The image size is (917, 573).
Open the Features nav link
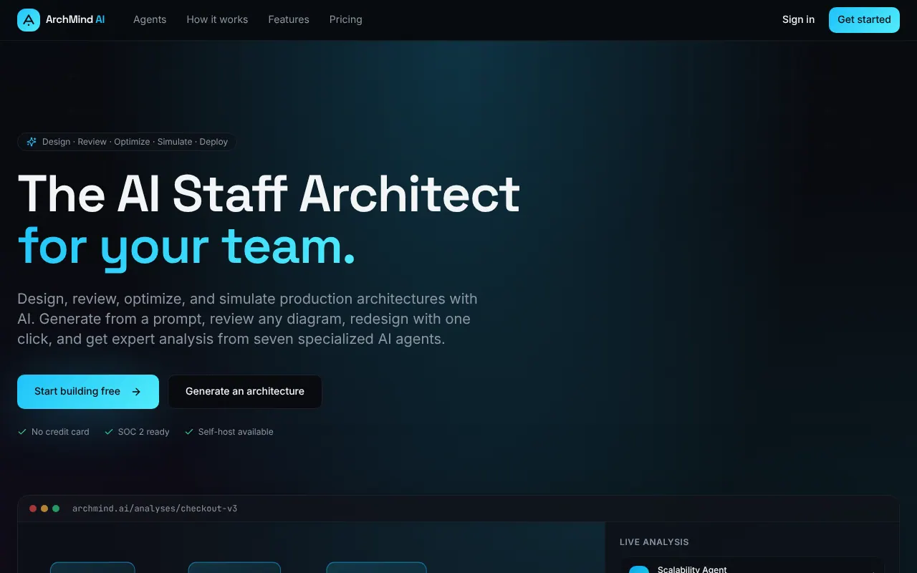click(289, 19)
